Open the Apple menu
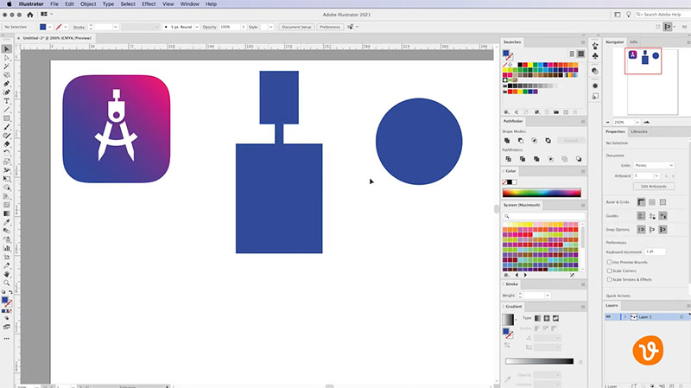Screen dimensions: 691x388 click(9, 4)
